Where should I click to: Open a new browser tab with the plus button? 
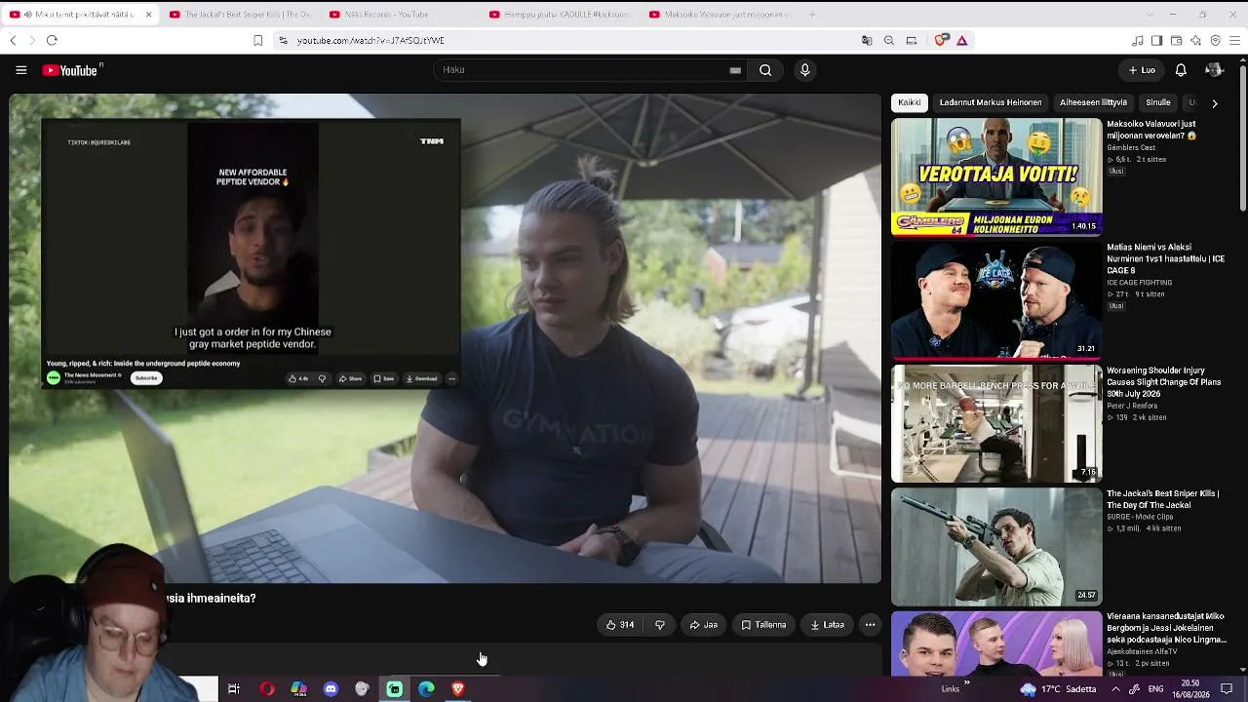point(812,15)
